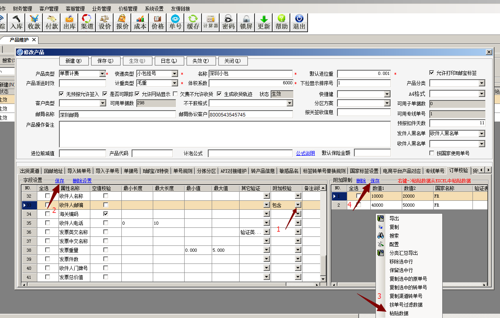Viewport: 500px width, 318px height.
Task: Launch the 计算器 calculator icon
Action: point(211,22)
